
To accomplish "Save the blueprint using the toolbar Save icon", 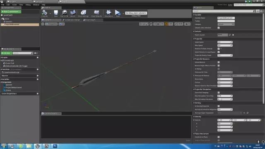I will pyautogui.click(x=56, y=13).
